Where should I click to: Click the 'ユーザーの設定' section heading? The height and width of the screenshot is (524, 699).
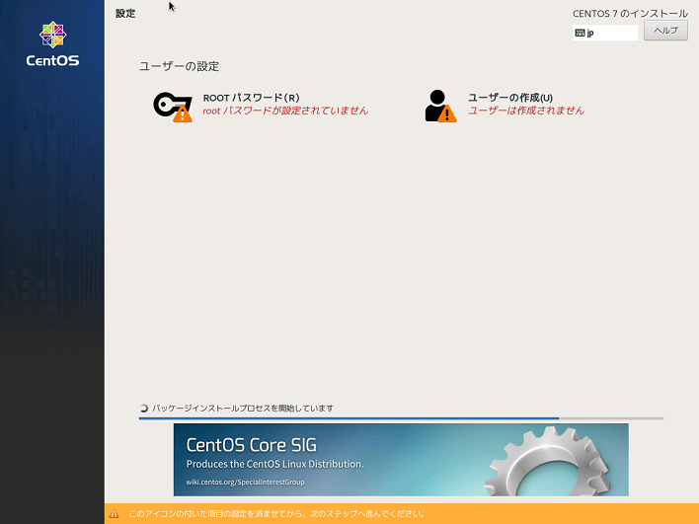(180, 66)
